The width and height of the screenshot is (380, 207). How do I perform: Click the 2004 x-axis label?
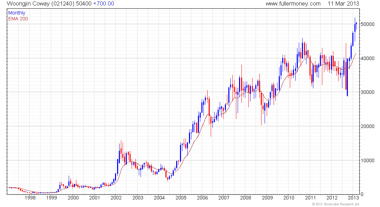(x=159, y=198)
